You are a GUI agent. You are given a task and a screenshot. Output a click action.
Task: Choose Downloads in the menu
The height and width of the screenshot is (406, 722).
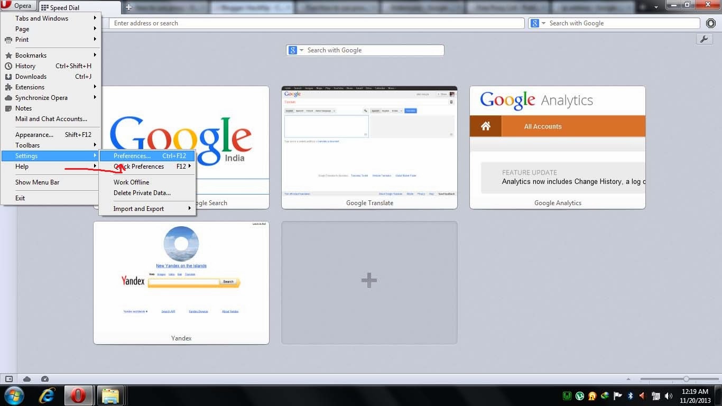(x=51, y=77)
